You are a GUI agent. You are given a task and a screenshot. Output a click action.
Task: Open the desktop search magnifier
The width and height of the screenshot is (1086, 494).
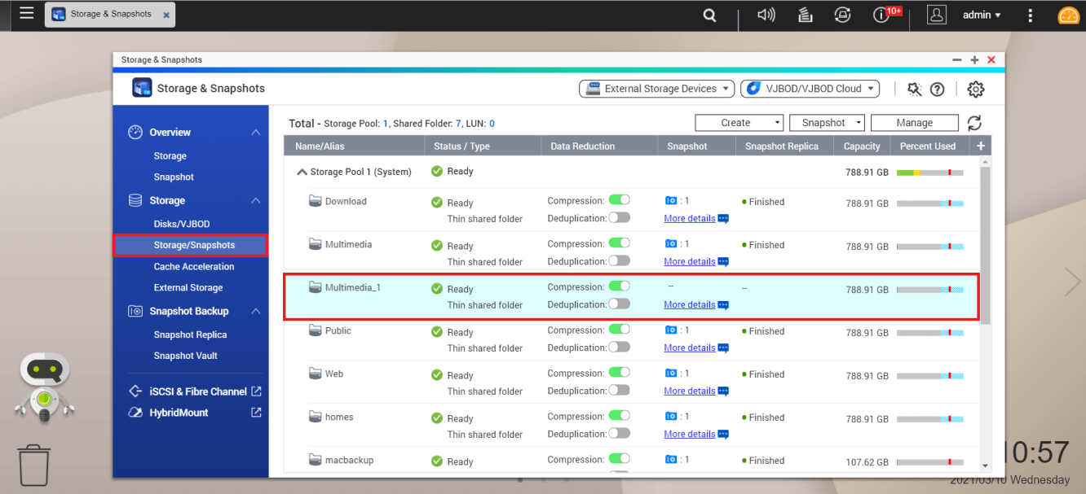[x=709, y=15]
